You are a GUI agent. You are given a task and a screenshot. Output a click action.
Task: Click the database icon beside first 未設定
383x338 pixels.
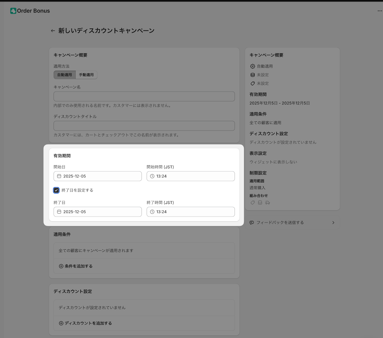(253, 75)
